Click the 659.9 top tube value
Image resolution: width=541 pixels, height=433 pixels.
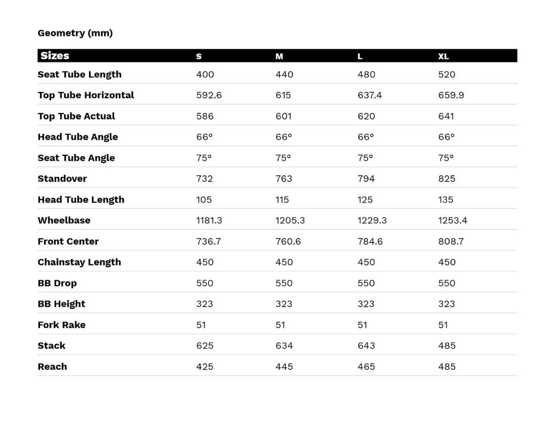point(451,95)
